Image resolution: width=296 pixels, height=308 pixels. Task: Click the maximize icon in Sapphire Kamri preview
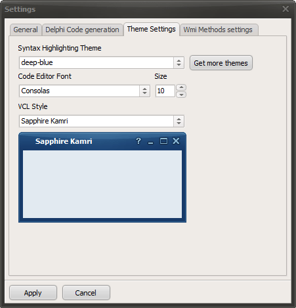[163, 141]
